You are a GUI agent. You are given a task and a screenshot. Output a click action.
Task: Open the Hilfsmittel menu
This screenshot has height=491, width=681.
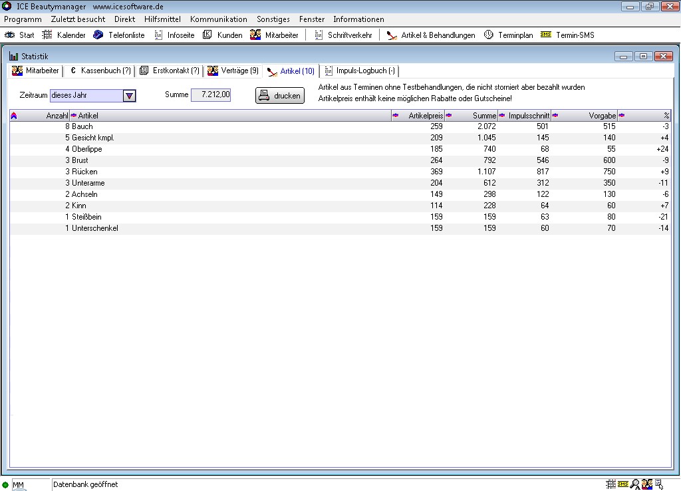pos(162,19)
